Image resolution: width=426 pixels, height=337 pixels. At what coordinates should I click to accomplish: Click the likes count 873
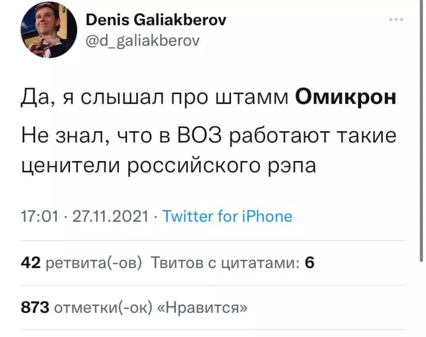click(x=35, y=307)
